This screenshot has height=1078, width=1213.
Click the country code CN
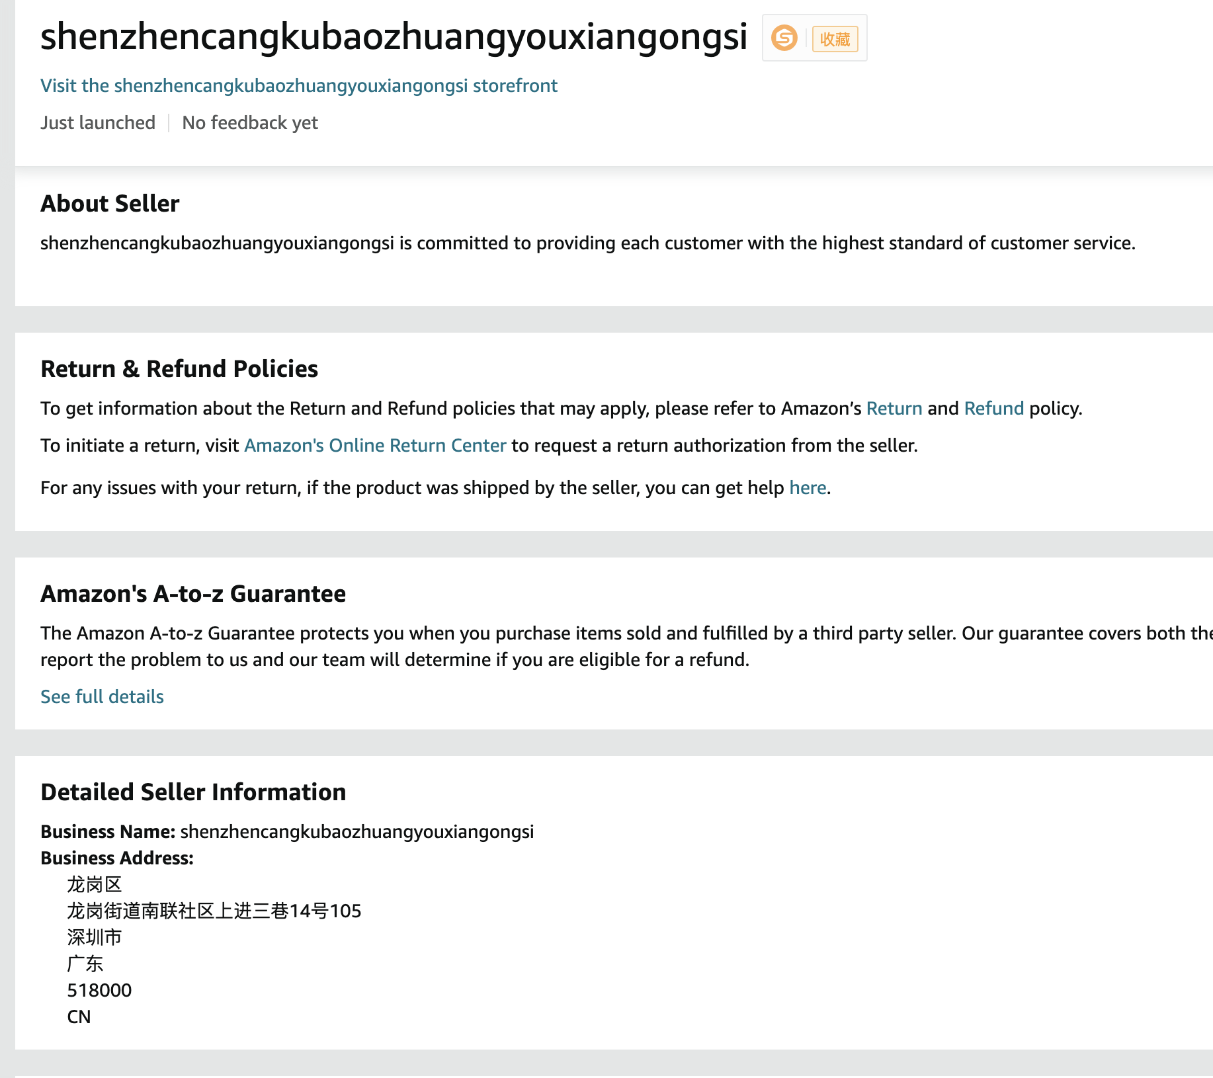point(79,1017)
